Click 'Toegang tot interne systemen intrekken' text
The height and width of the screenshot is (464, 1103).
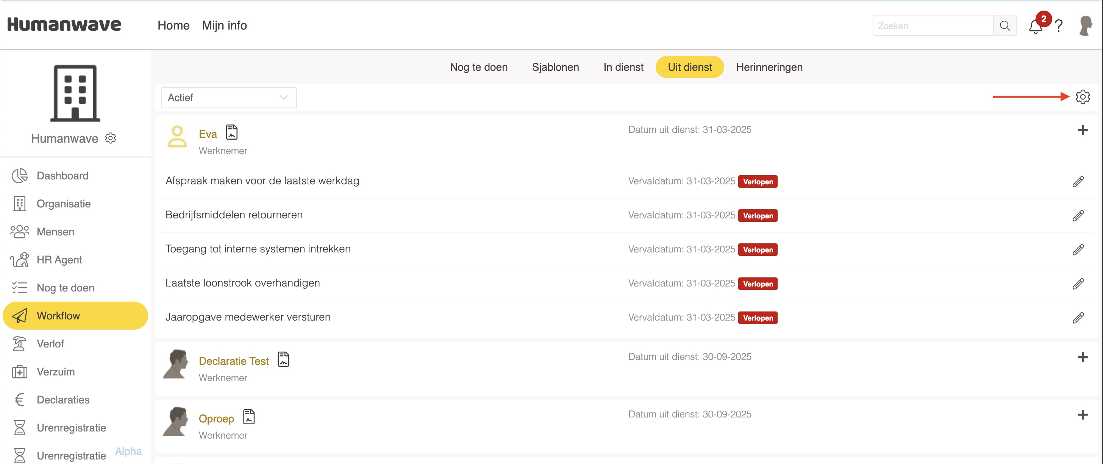point(258,249)
